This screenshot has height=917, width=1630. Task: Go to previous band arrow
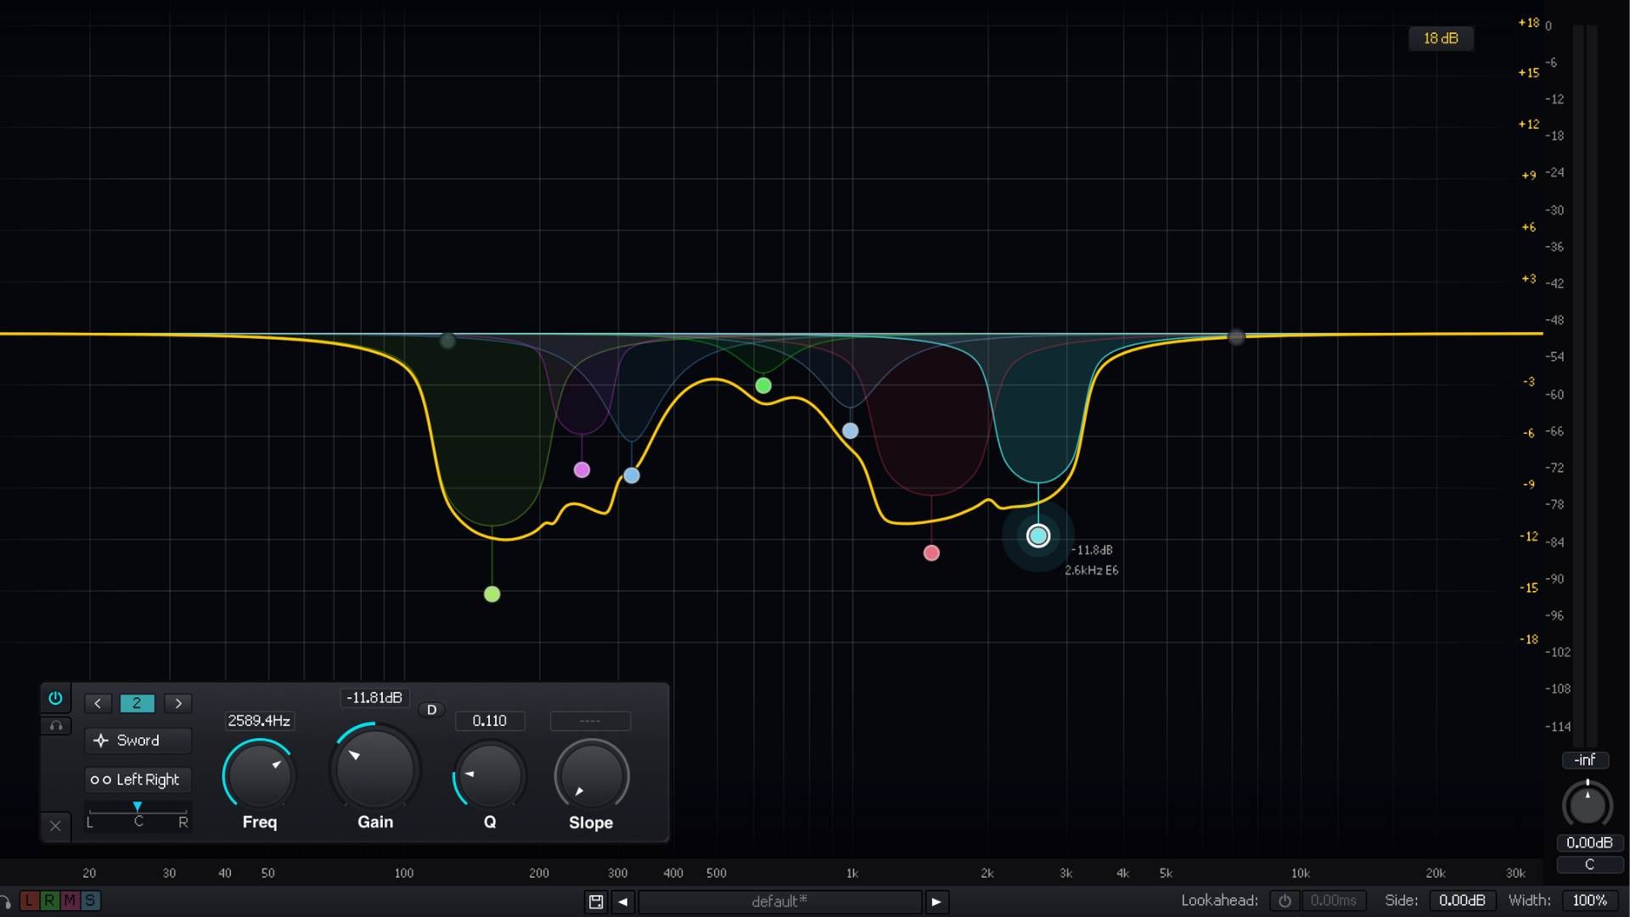tap(98, 703)
